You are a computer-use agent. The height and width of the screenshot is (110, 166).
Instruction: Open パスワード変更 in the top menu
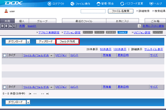point(132,4)
